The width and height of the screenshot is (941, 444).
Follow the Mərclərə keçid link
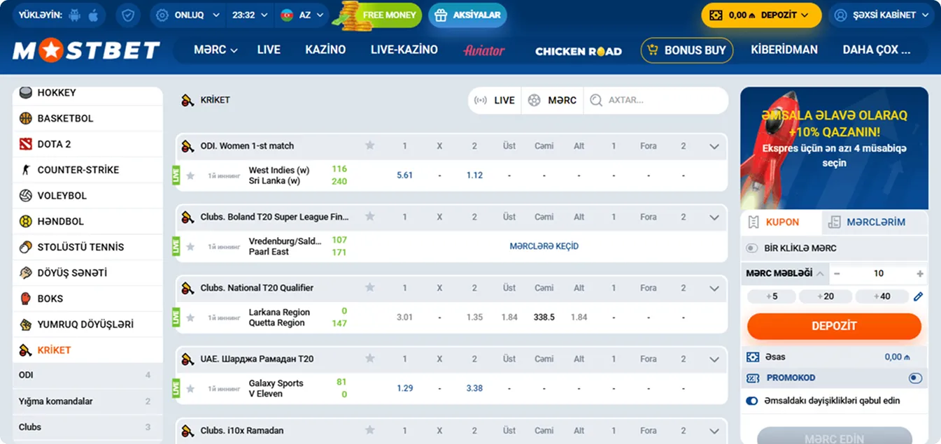pyautogui.click(x=544, y=246)
